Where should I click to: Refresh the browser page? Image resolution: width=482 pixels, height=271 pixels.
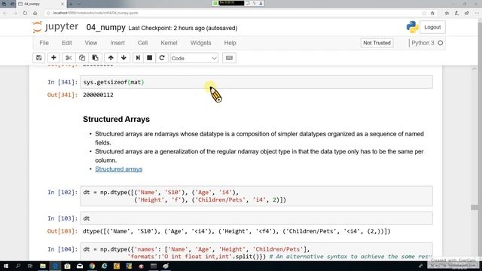click(x=25, y=13)
